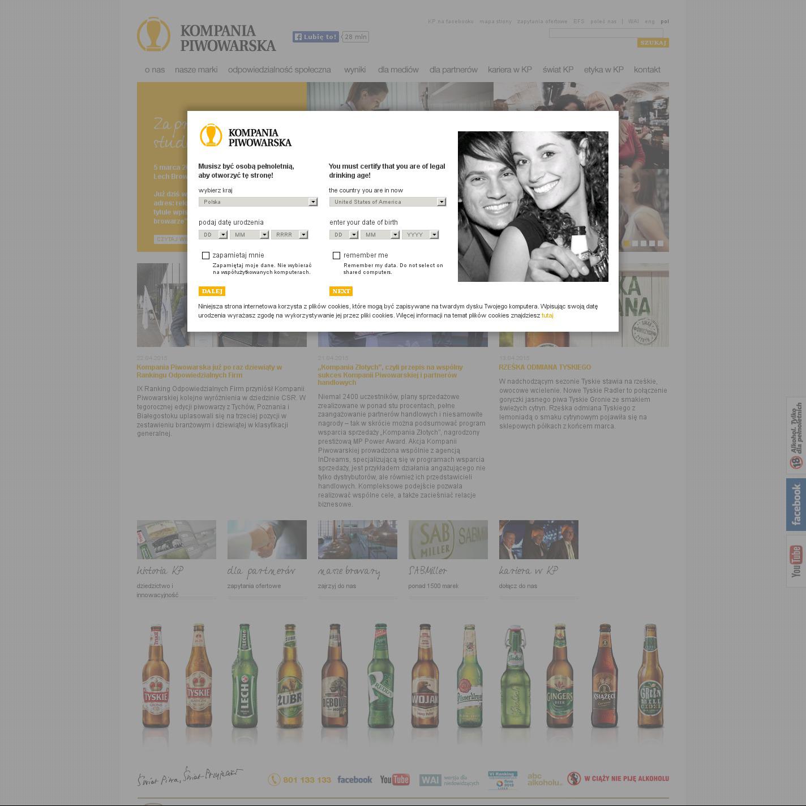The image size is (806, 806).
Task: Click the footer phone number icon
Action: (274, 779)
